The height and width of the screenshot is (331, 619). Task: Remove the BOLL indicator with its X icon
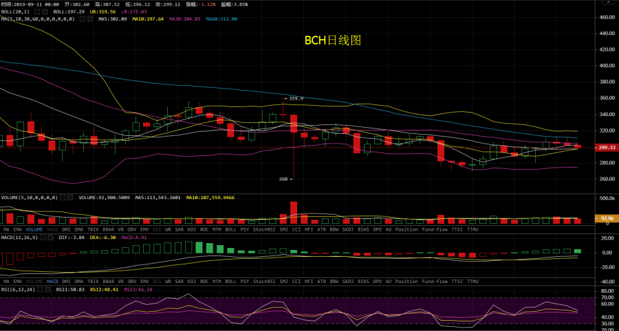point(45,12)
